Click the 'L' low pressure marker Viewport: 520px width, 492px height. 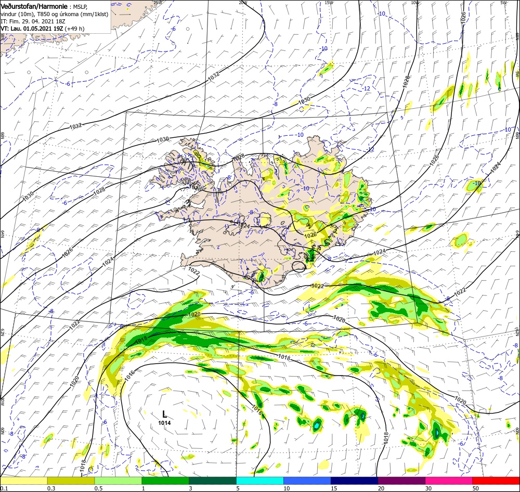(164, 414)
